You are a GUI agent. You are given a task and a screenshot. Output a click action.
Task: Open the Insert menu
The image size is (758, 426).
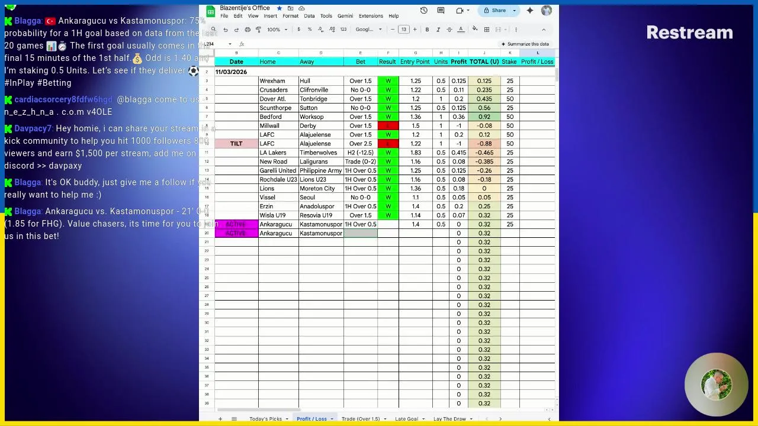(270, 16)
